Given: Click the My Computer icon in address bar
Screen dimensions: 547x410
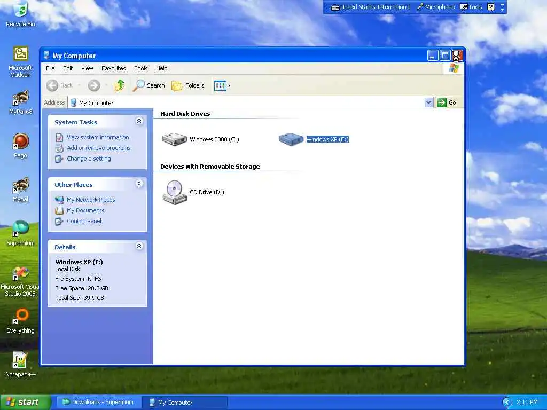Looking at the screenshot, I should coord(74,102).
